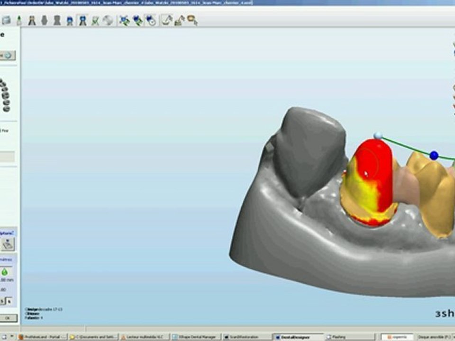Click the green-tipped cone toolbar icon
455x341 pixels.
pyautogui.click(x=19, y=20)
